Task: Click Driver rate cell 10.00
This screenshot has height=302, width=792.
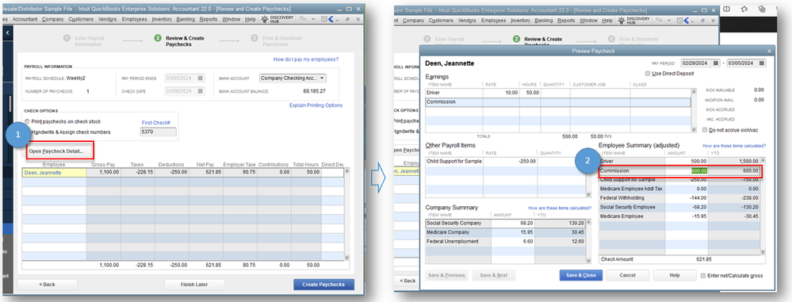Action: tap(501, 93)
